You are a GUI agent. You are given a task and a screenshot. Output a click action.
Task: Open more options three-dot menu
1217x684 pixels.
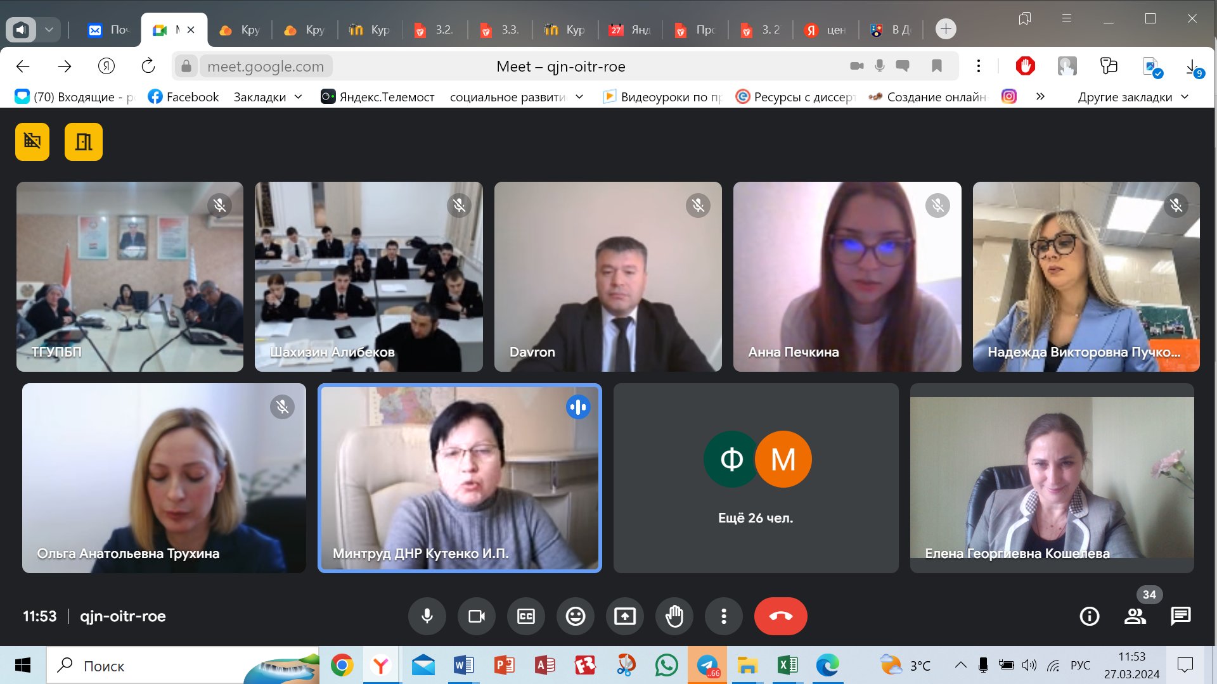(x=723, y=616)
